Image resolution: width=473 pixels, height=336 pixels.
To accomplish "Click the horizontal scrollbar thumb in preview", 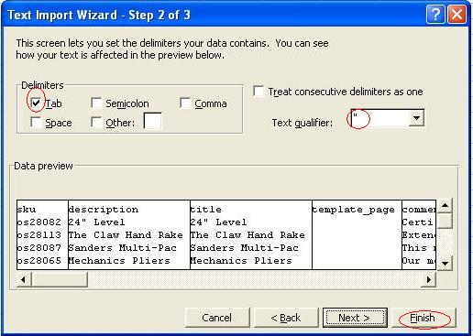I will pos(60,279).
